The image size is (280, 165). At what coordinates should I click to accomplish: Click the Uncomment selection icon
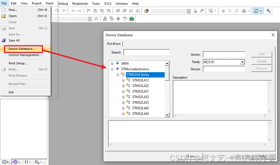(x=138, y=11)
